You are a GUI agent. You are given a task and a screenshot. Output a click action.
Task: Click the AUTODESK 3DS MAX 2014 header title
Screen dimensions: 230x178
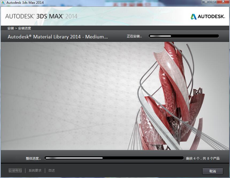[41, 16]
